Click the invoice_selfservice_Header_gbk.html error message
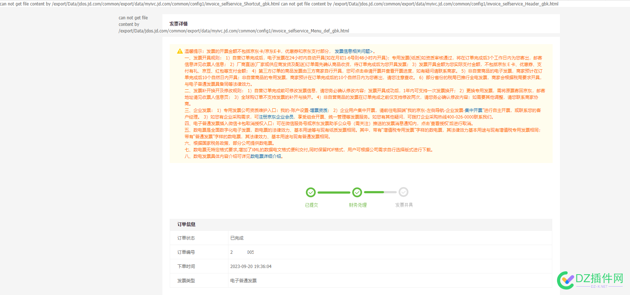The image size is (630, 295). (x=420, y=4)
